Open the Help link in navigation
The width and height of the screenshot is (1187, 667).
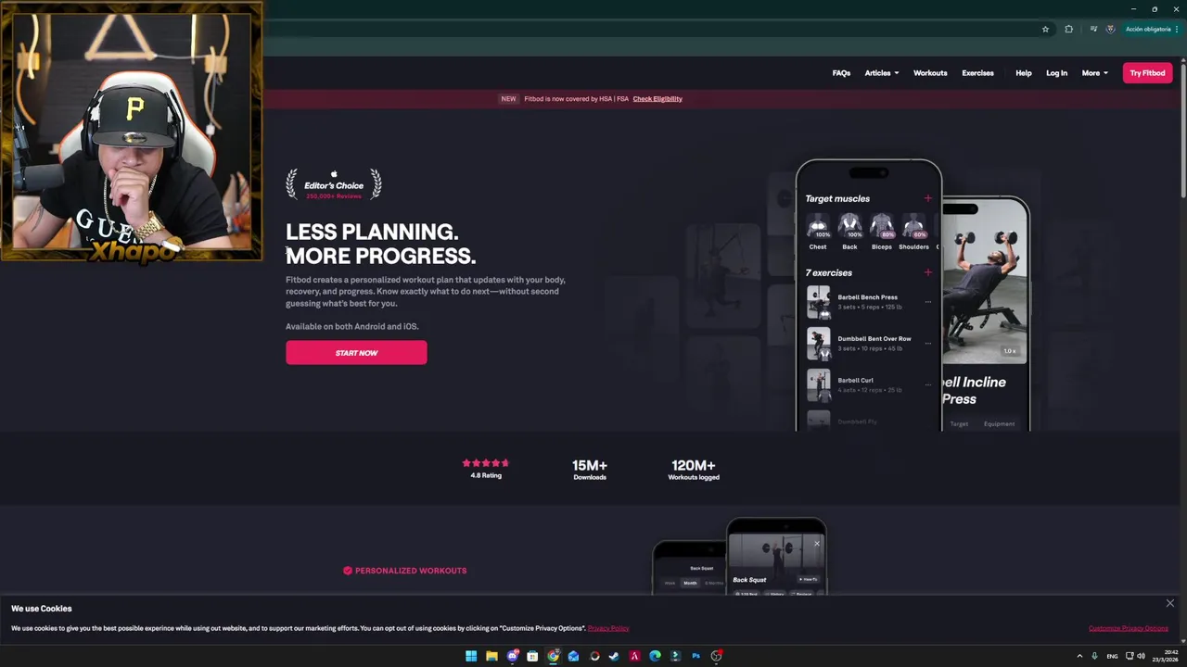tap(1024, 73)
